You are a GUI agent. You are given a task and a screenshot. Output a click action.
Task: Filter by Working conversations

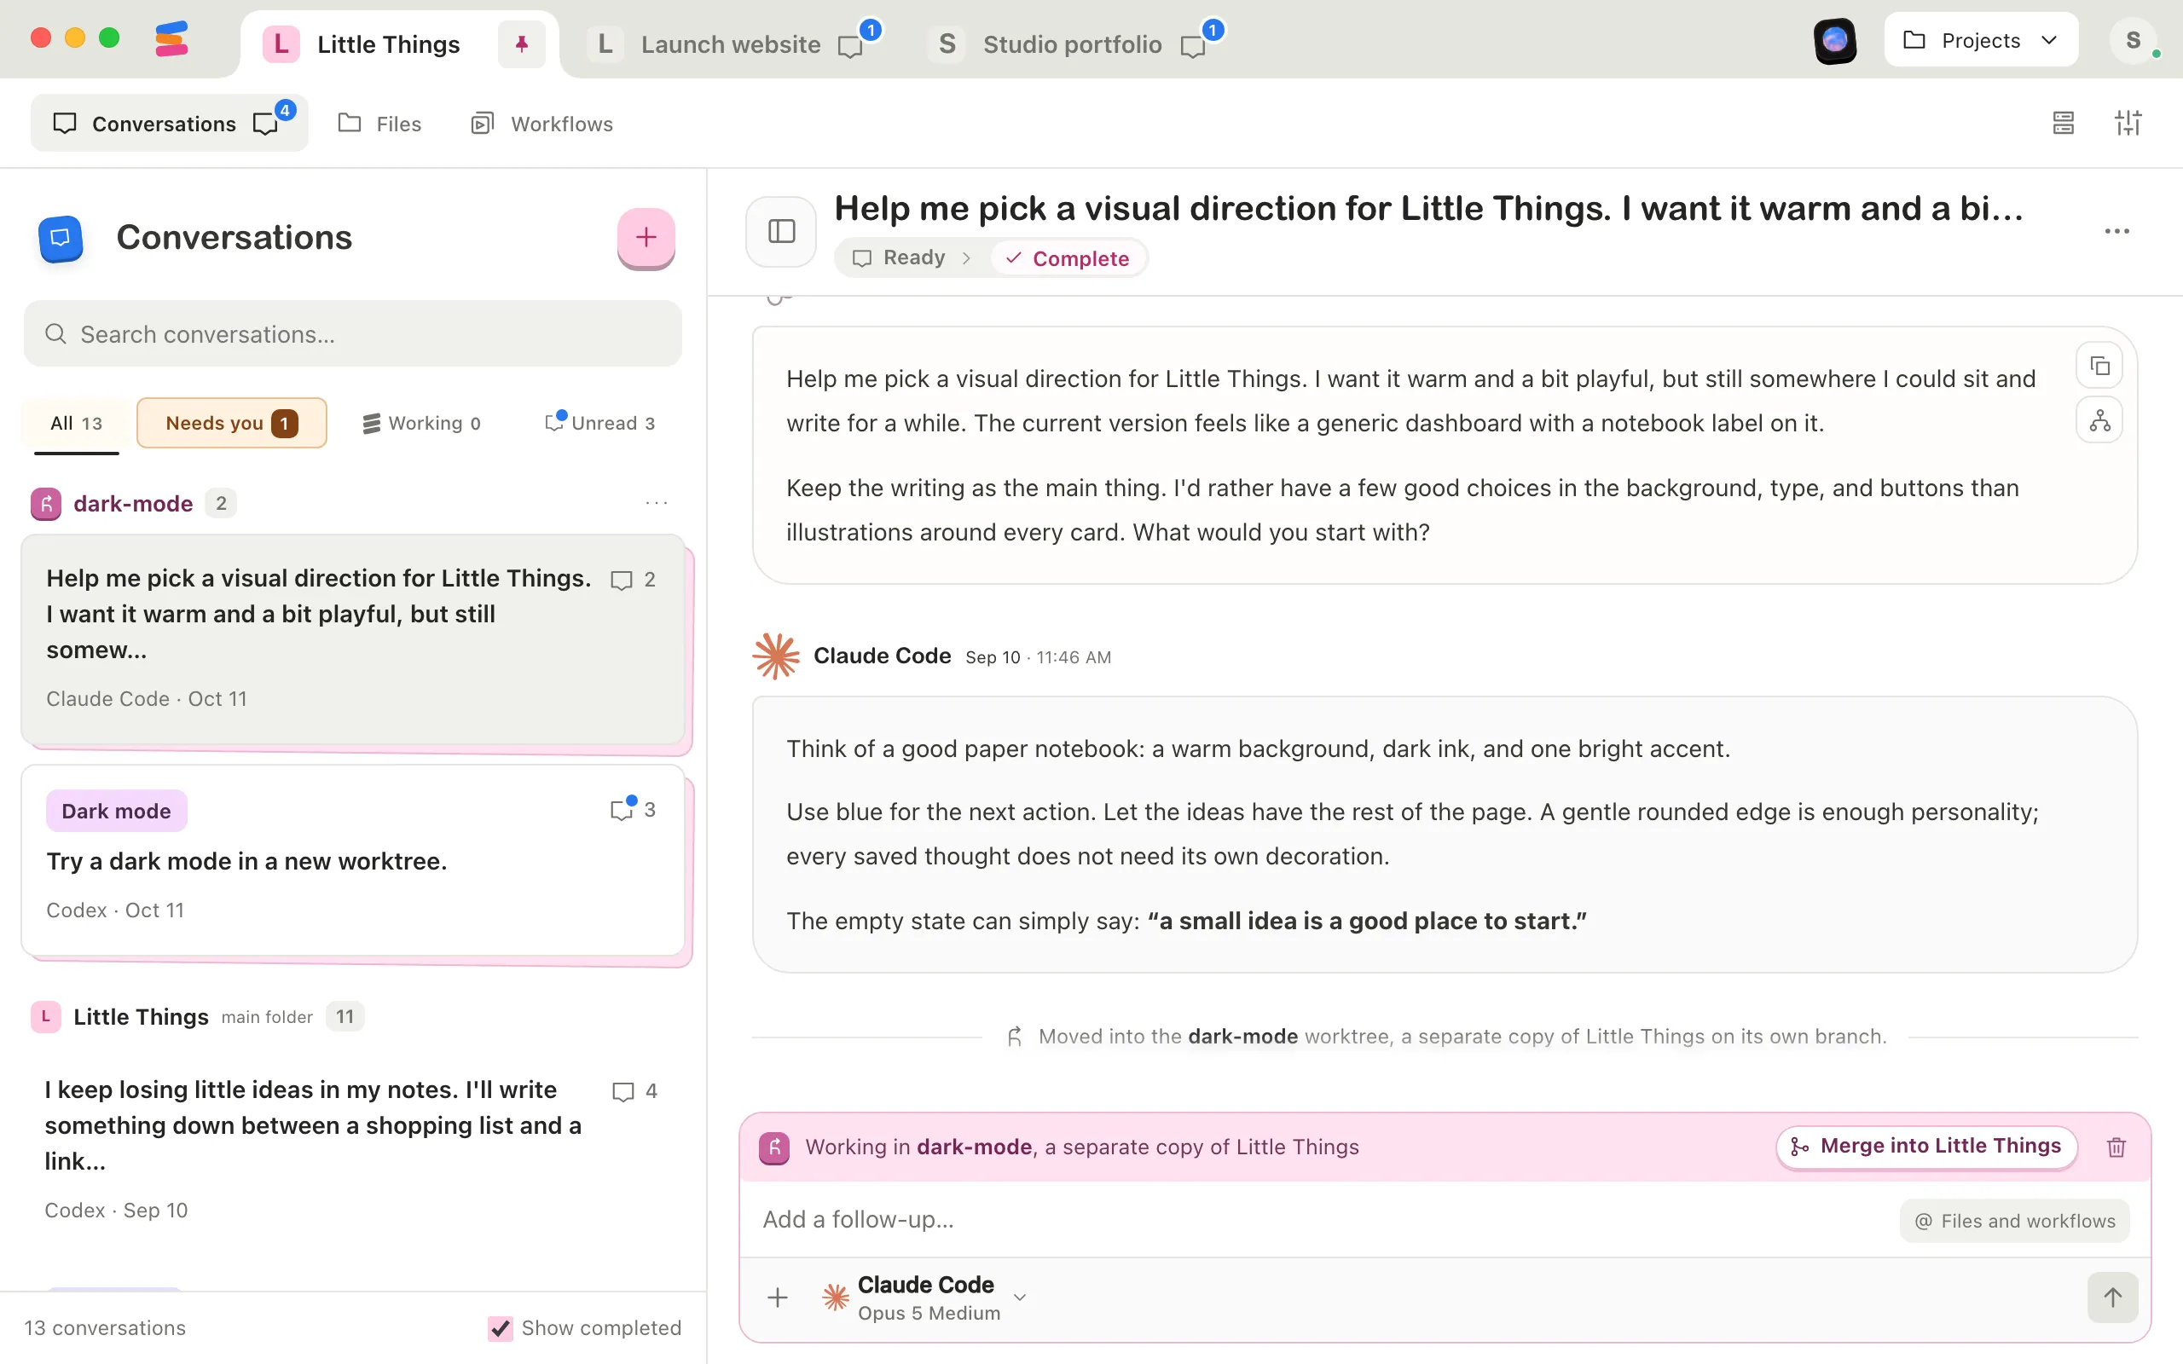422,423
